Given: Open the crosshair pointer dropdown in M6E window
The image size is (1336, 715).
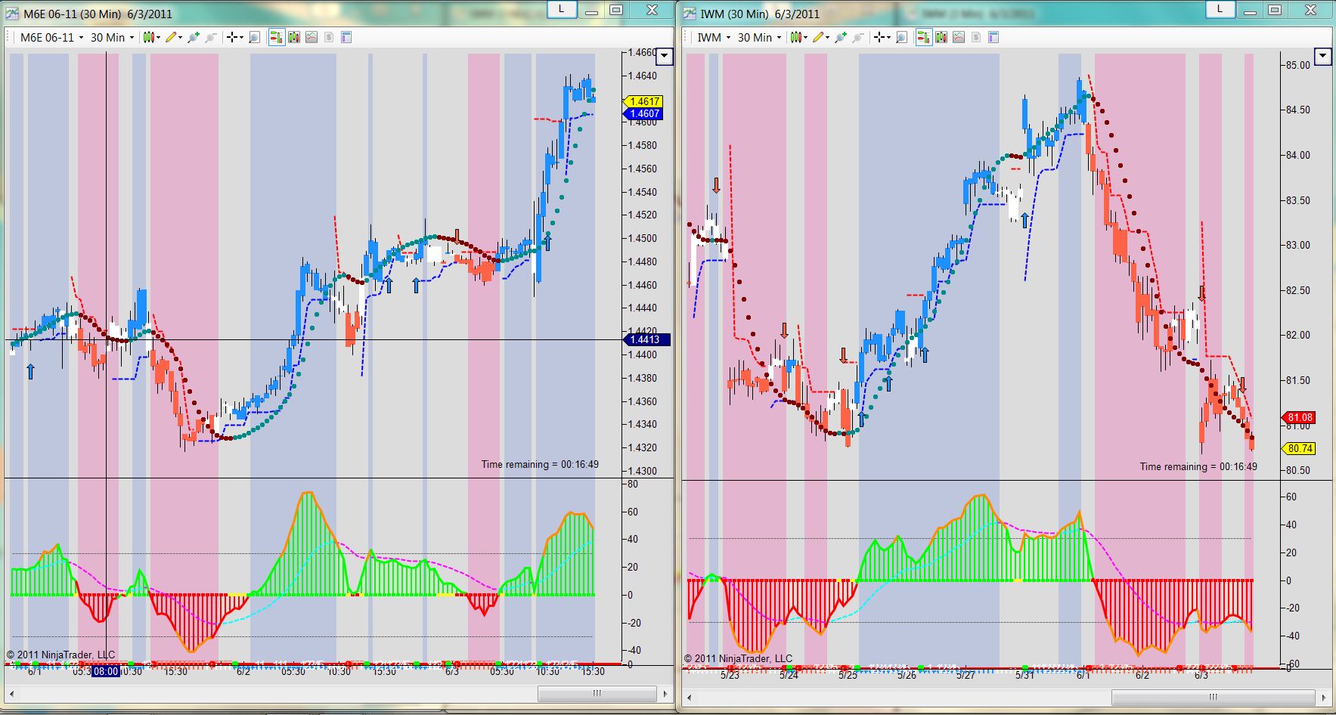Looking at the screenshot, I should coord(235,37).
